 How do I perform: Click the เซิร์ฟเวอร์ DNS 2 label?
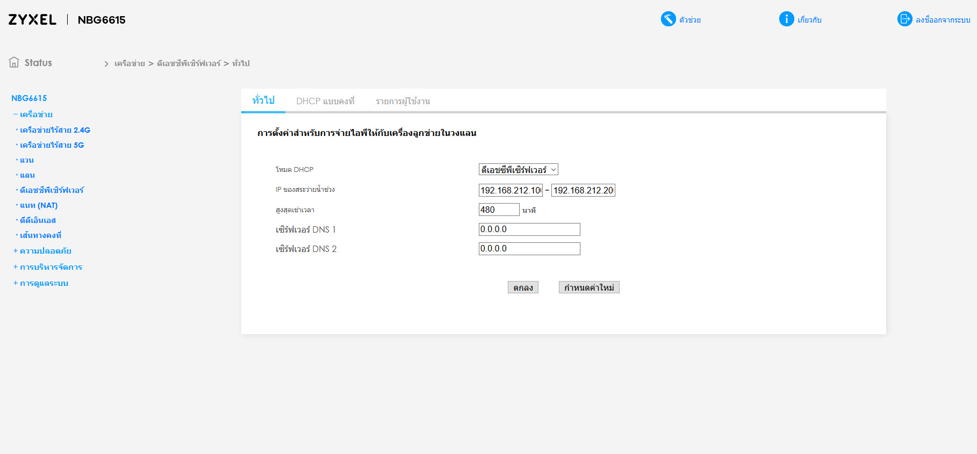(306, 249)
